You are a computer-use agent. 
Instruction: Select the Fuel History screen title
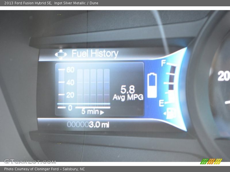point(95,54)
